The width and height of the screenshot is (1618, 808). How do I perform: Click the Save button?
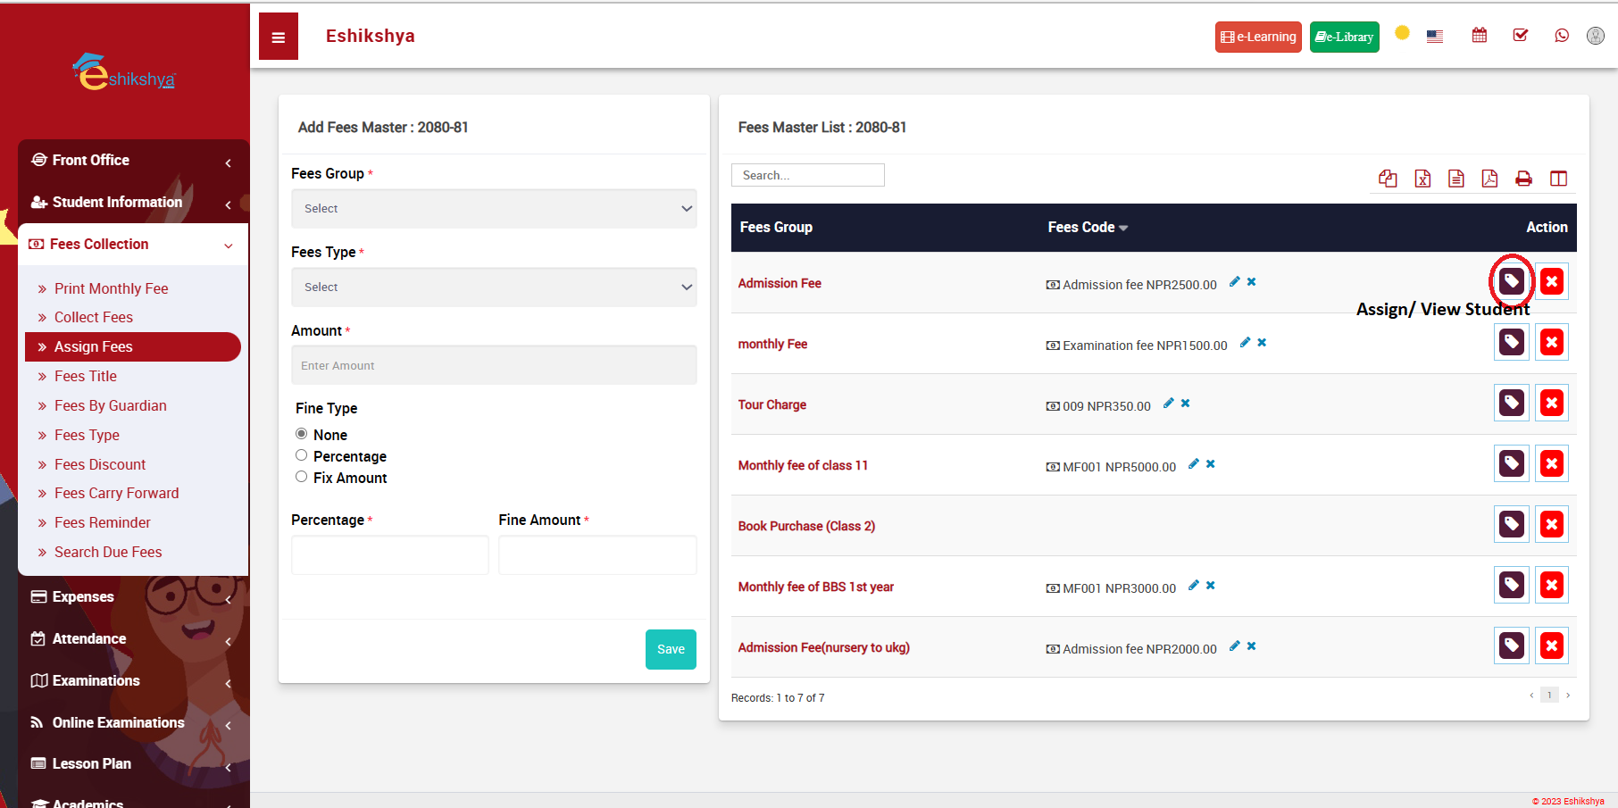point(671,649)
